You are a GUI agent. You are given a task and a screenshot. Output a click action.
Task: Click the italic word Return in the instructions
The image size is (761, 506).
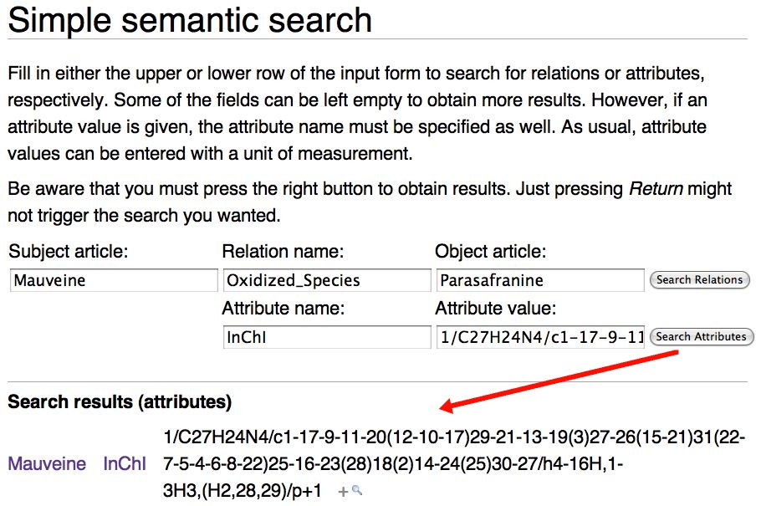(656, 189)
